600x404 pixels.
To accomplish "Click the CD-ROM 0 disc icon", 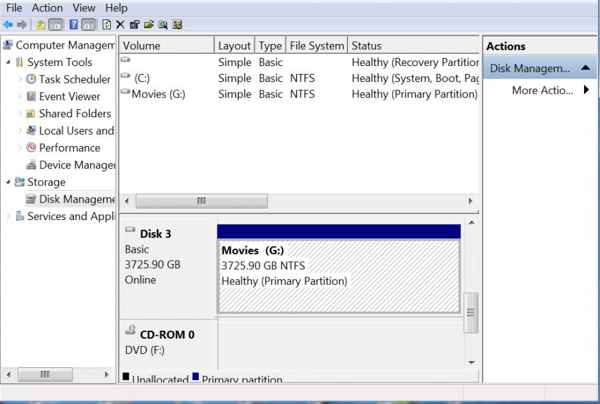I will pyautogui.click(x=131, y=330).
